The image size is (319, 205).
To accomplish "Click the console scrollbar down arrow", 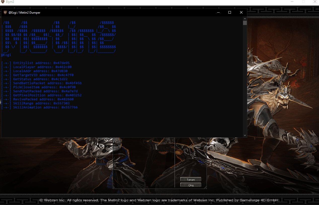I will click(x=245, y=135).
